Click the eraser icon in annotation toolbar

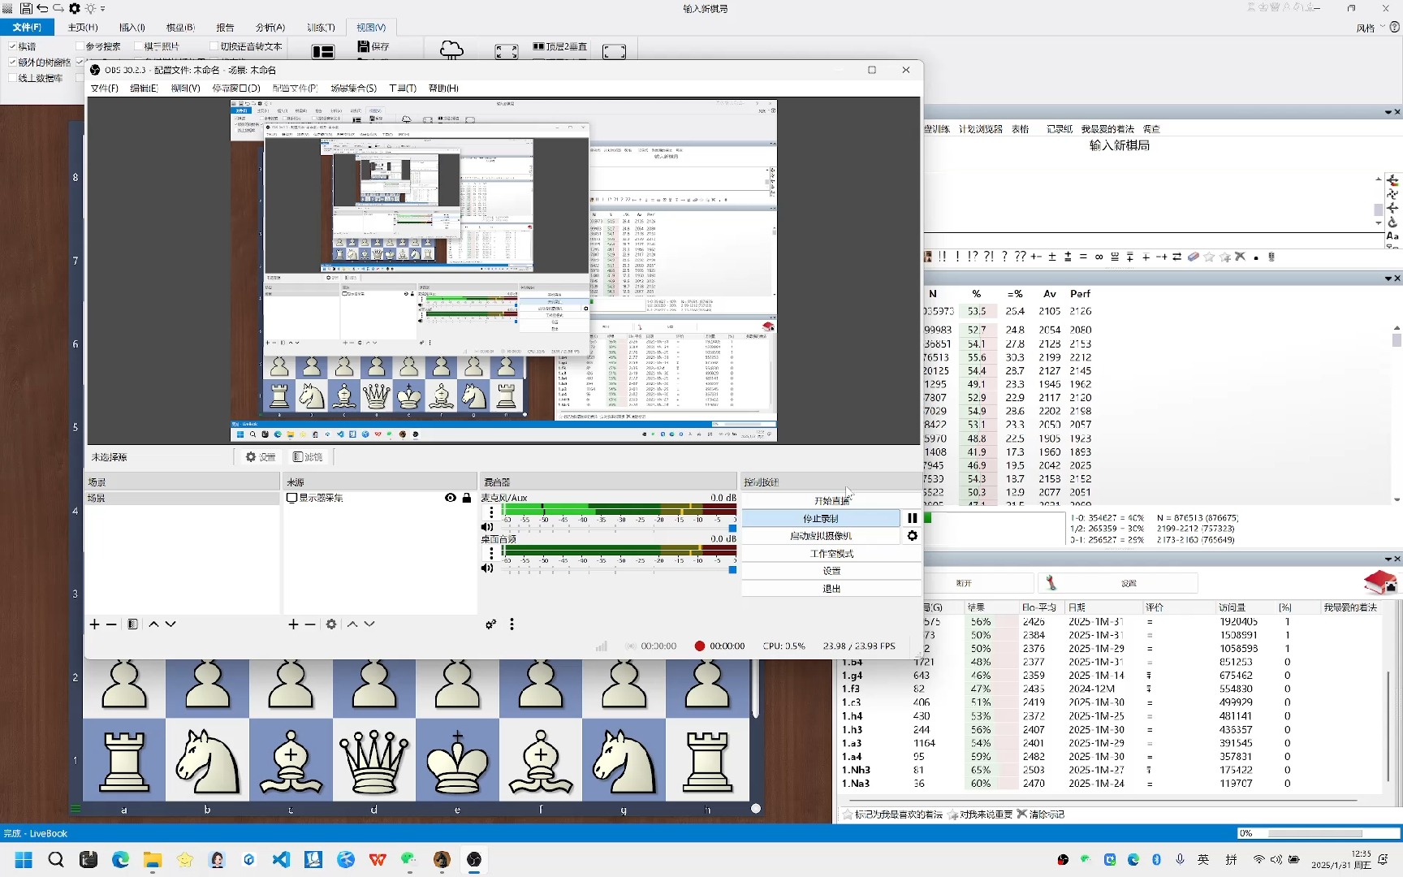click(x=1193, y=257)
